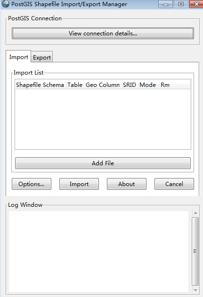This screenshot has width=203, height=297.
Task: Click log window scrollbar down arrow
Action: pyautogui.click(x=195, y=290)
